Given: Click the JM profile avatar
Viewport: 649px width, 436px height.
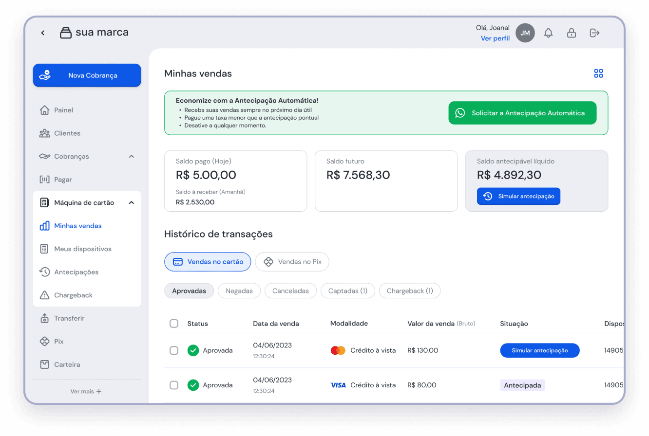Looking at the screenshot, I should [525, 33].
